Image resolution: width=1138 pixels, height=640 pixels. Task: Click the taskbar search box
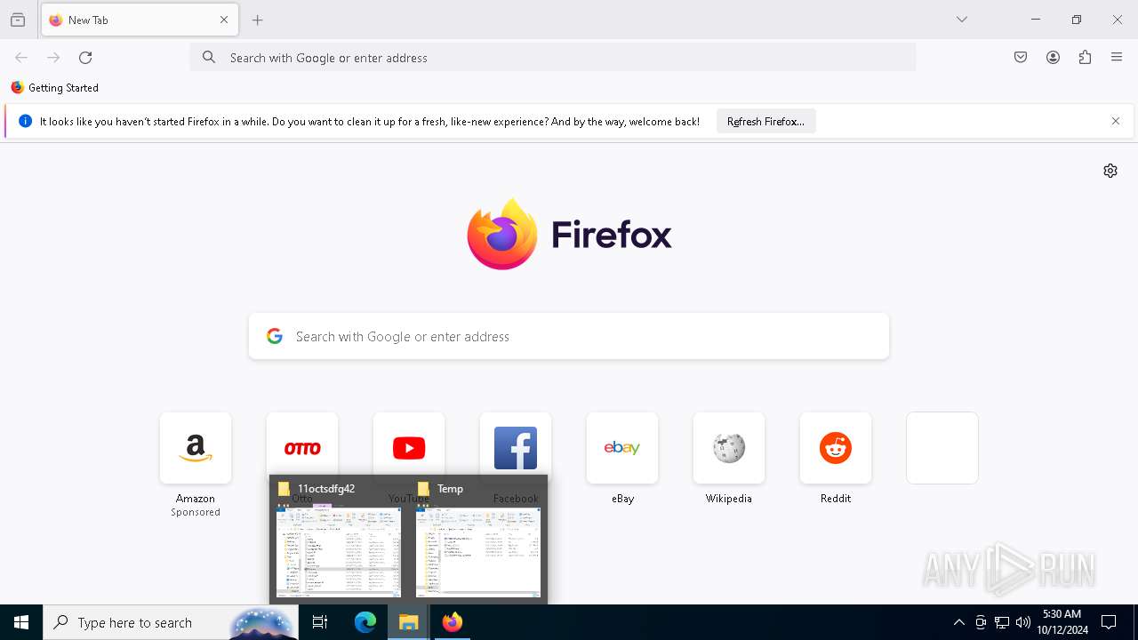point(171,622)
